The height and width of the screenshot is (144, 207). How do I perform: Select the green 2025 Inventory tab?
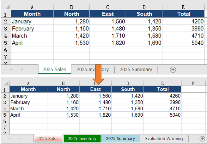(x=82, y=138)
